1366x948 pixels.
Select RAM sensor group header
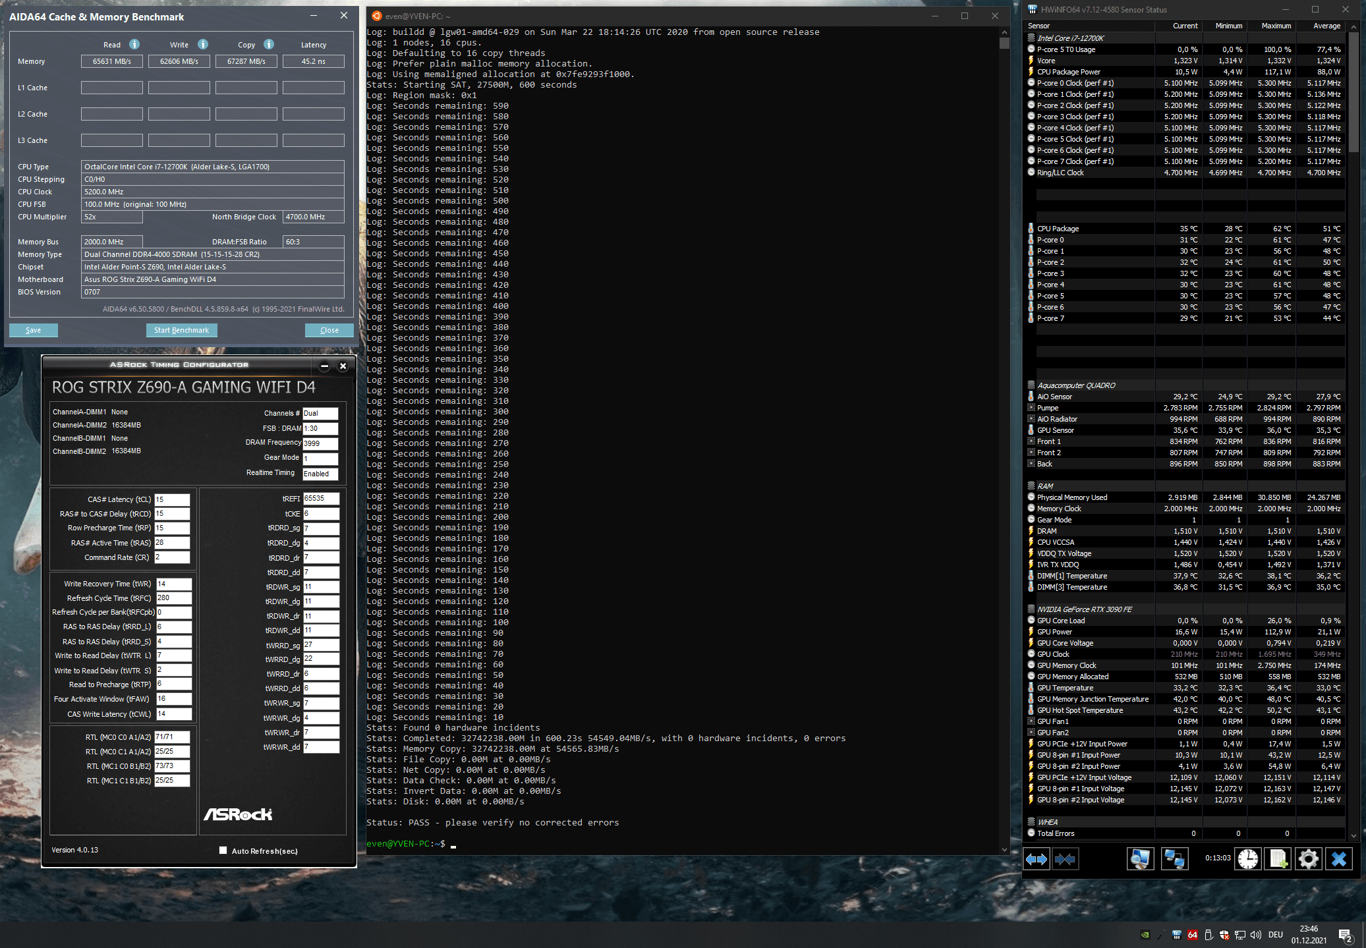tap(1045, 486)
